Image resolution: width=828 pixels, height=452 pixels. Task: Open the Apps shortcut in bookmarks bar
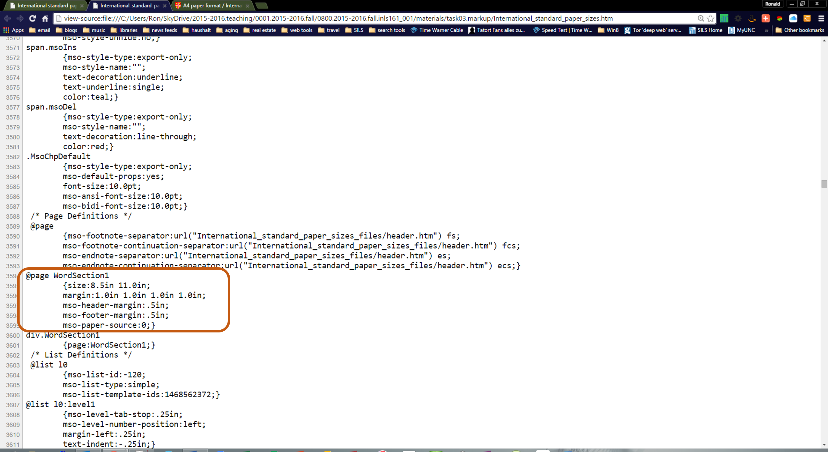[x=14, y=30]
